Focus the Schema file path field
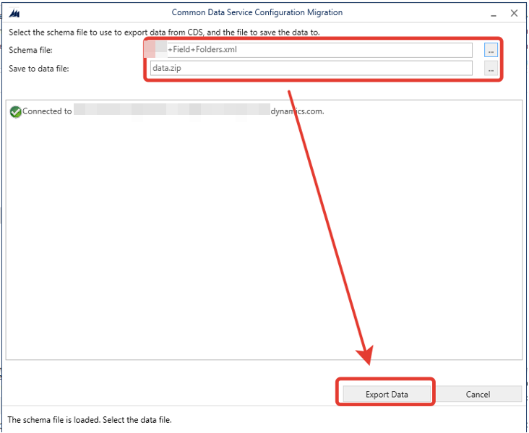Viewport: 529px width, 433px height. (x=311, y=50)
